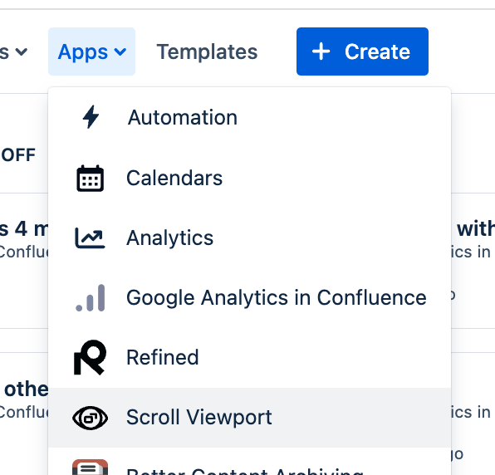Click the Calendars calendar icon
The image size is (495, 475).
pos(91,179)
